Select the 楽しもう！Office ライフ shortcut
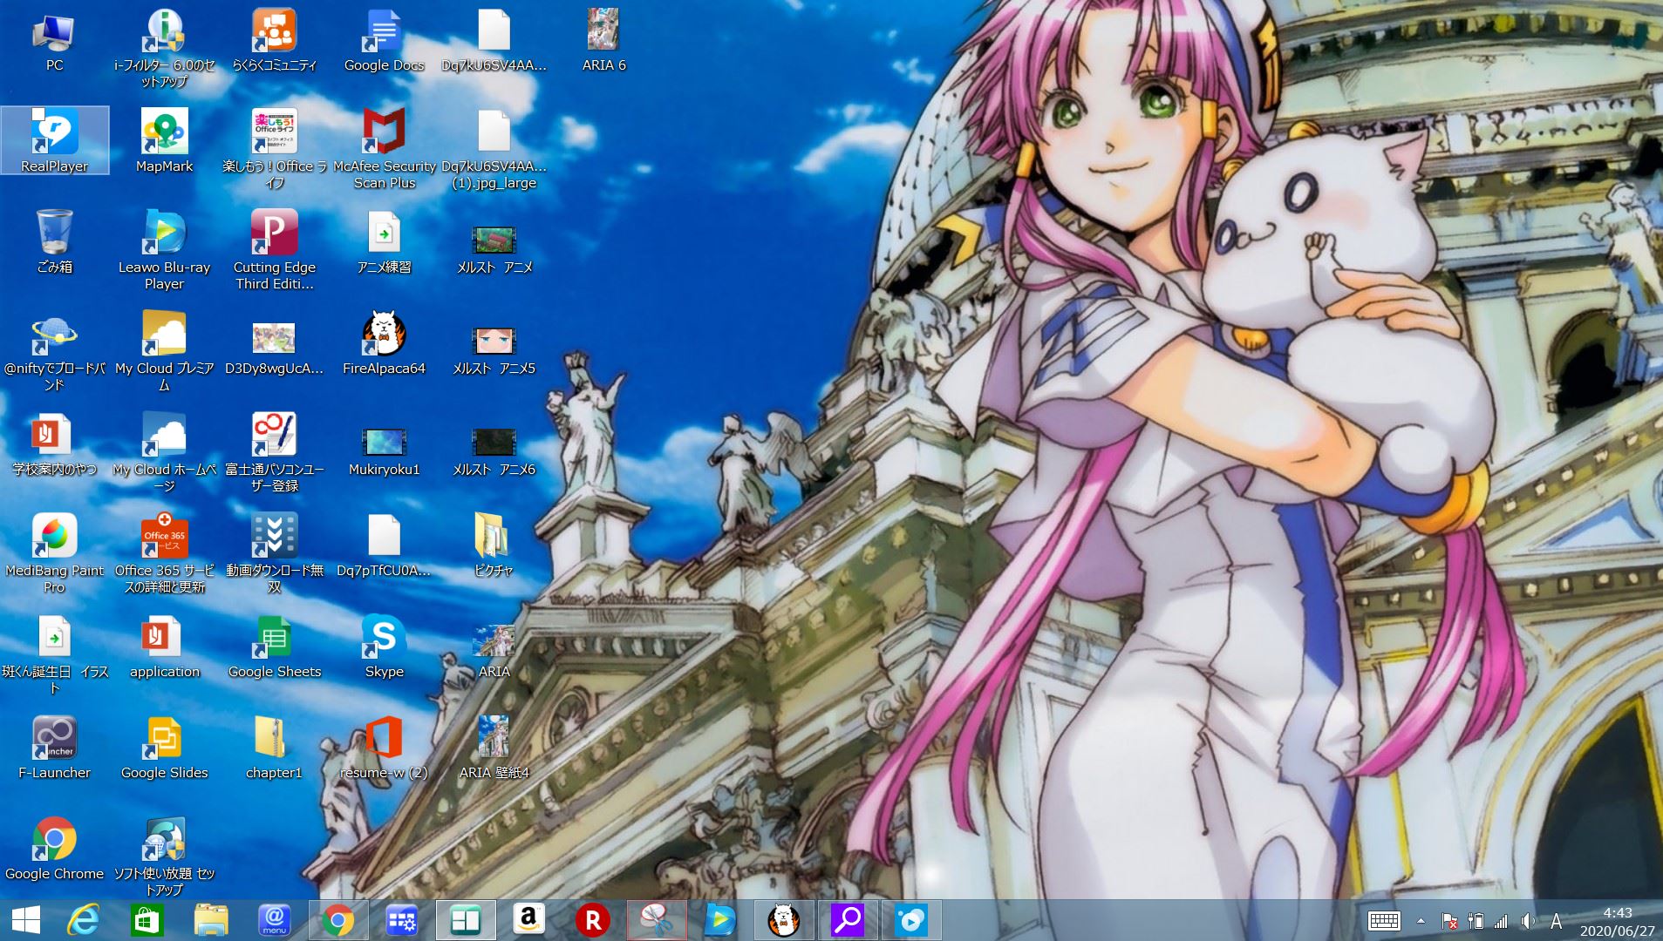Image resolution: width=1663 pixels, height=941 pixels. (x=274, y=148)
